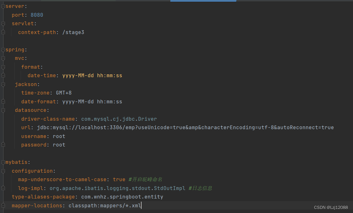Collapse the spring section fold arrow
353x213 pixels.
(3, 49)
